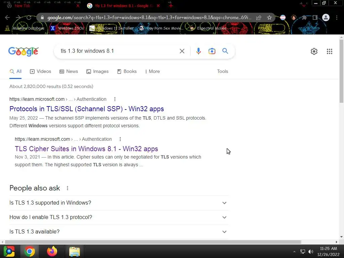Screen dimensions: 344x258
Task: Switch to the Images tab
Action: tap(97, 72)
